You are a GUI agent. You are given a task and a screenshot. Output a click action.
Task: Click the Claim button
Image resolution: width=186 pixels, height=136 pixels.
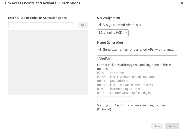[157, 126]
